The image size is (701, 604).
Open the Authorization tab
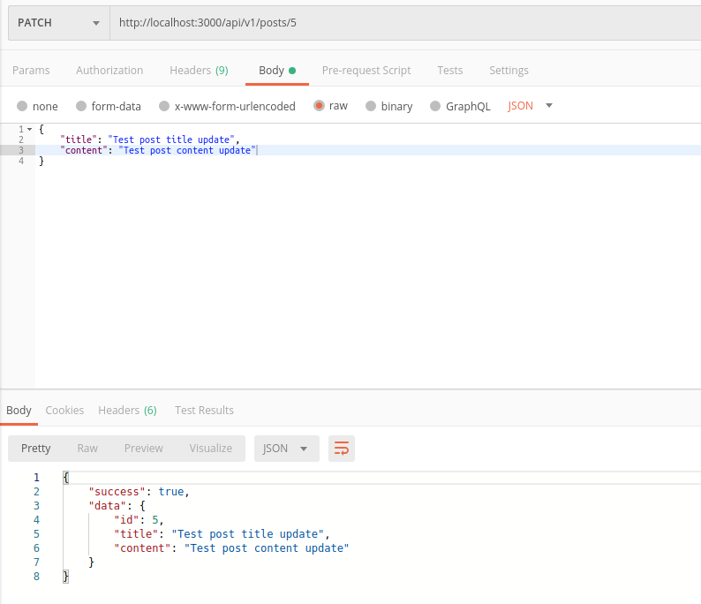(x=109, y=70)
